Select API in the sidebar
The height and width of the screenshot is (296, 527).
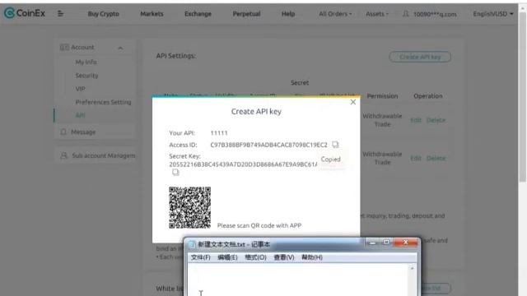pyautogui.click(x=80, y=115)
